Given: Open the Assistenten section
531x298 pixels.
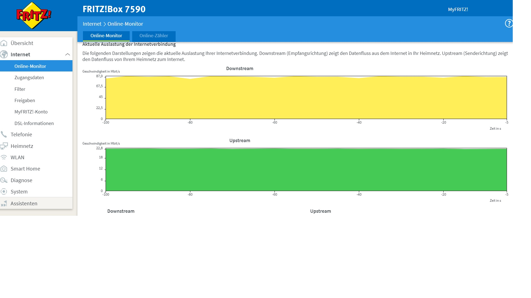Looking at the screenshot, I should point(24,203).
